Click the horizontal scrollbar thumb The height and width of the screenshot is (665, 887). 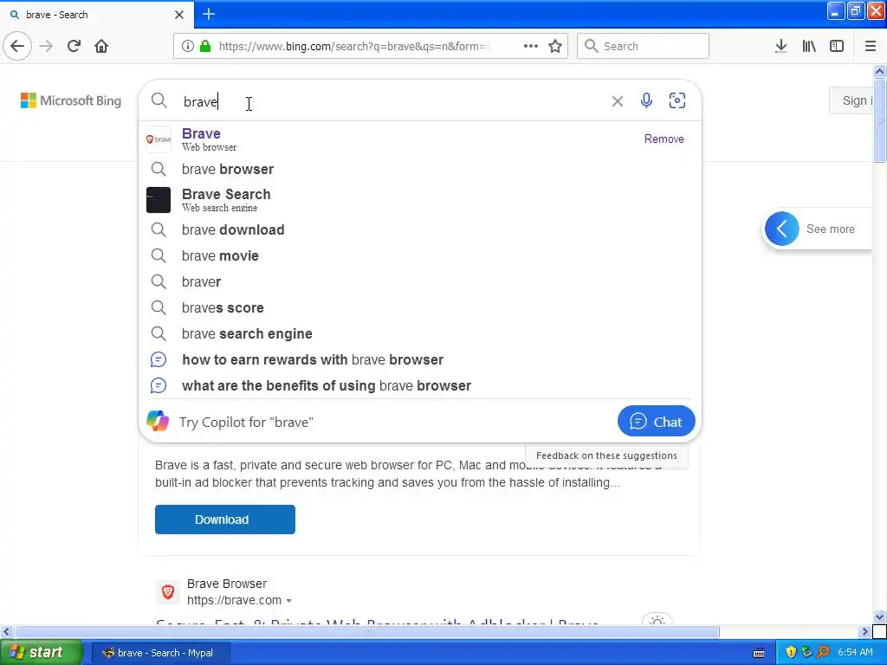(367, 631)
